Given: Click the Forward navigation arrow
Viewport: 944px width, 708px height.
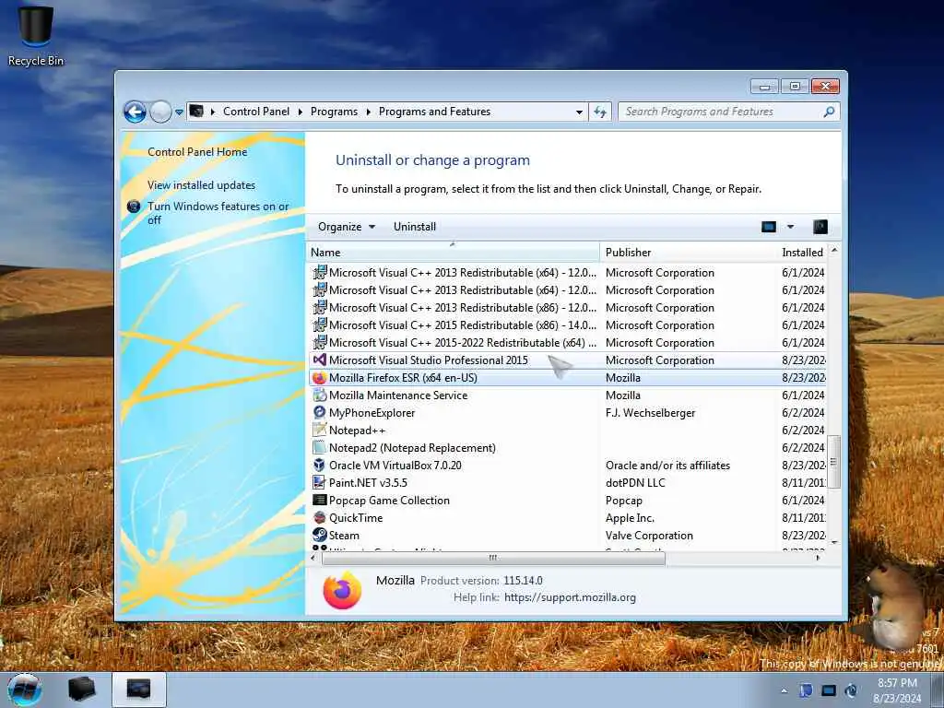Looking at the screenshot, I should [x=160, y=112].
